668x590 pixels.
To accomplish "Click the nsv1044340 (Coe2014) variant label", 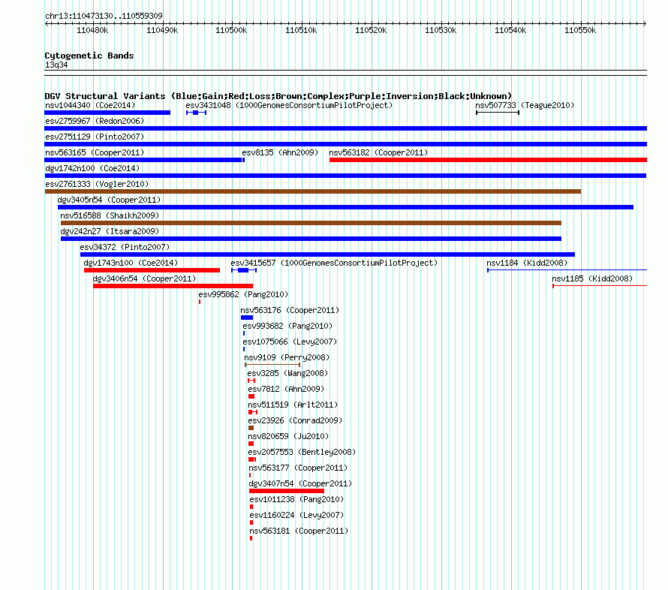I will tap(90, 105).
